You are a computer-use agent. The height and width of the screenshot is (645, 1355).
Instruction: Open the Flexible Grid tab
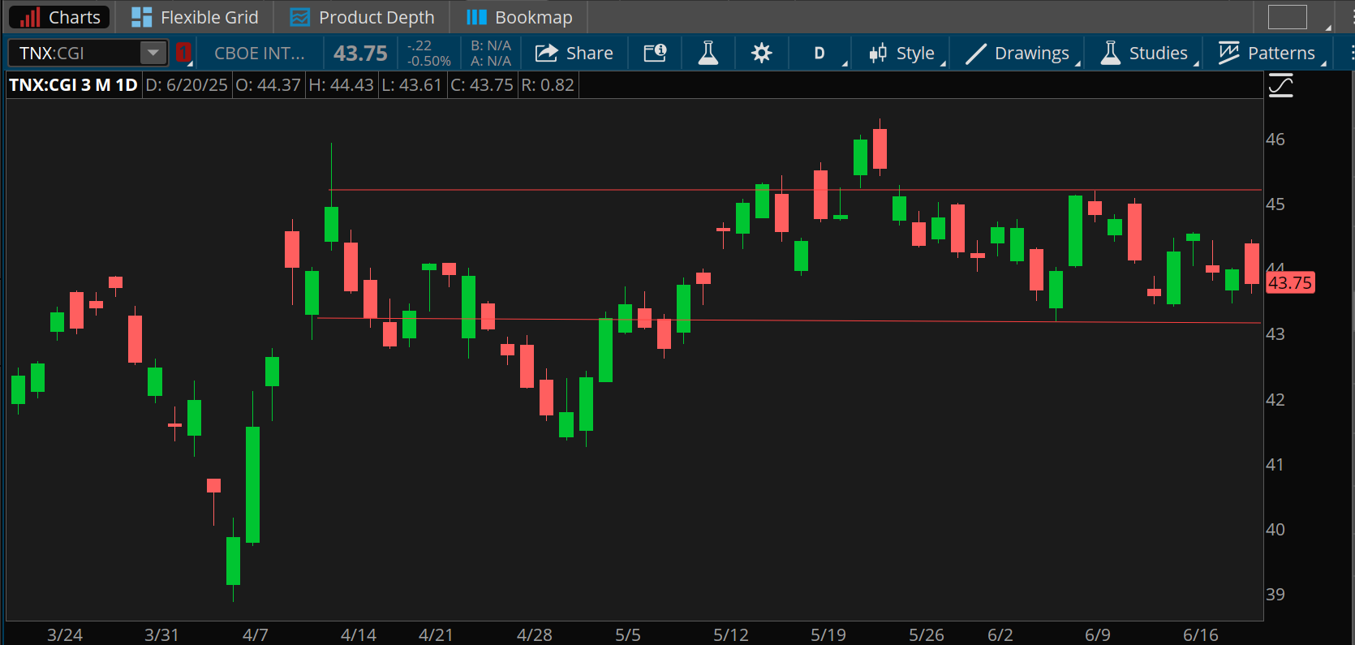[195, 17]
